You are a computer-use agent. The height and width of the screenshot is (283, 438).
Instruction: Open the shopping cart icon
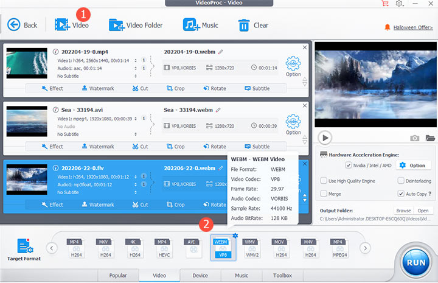[385, 4]
